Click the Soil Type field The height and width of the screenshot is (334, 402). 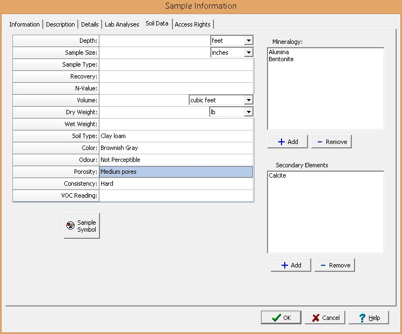[x=176, y=136]
